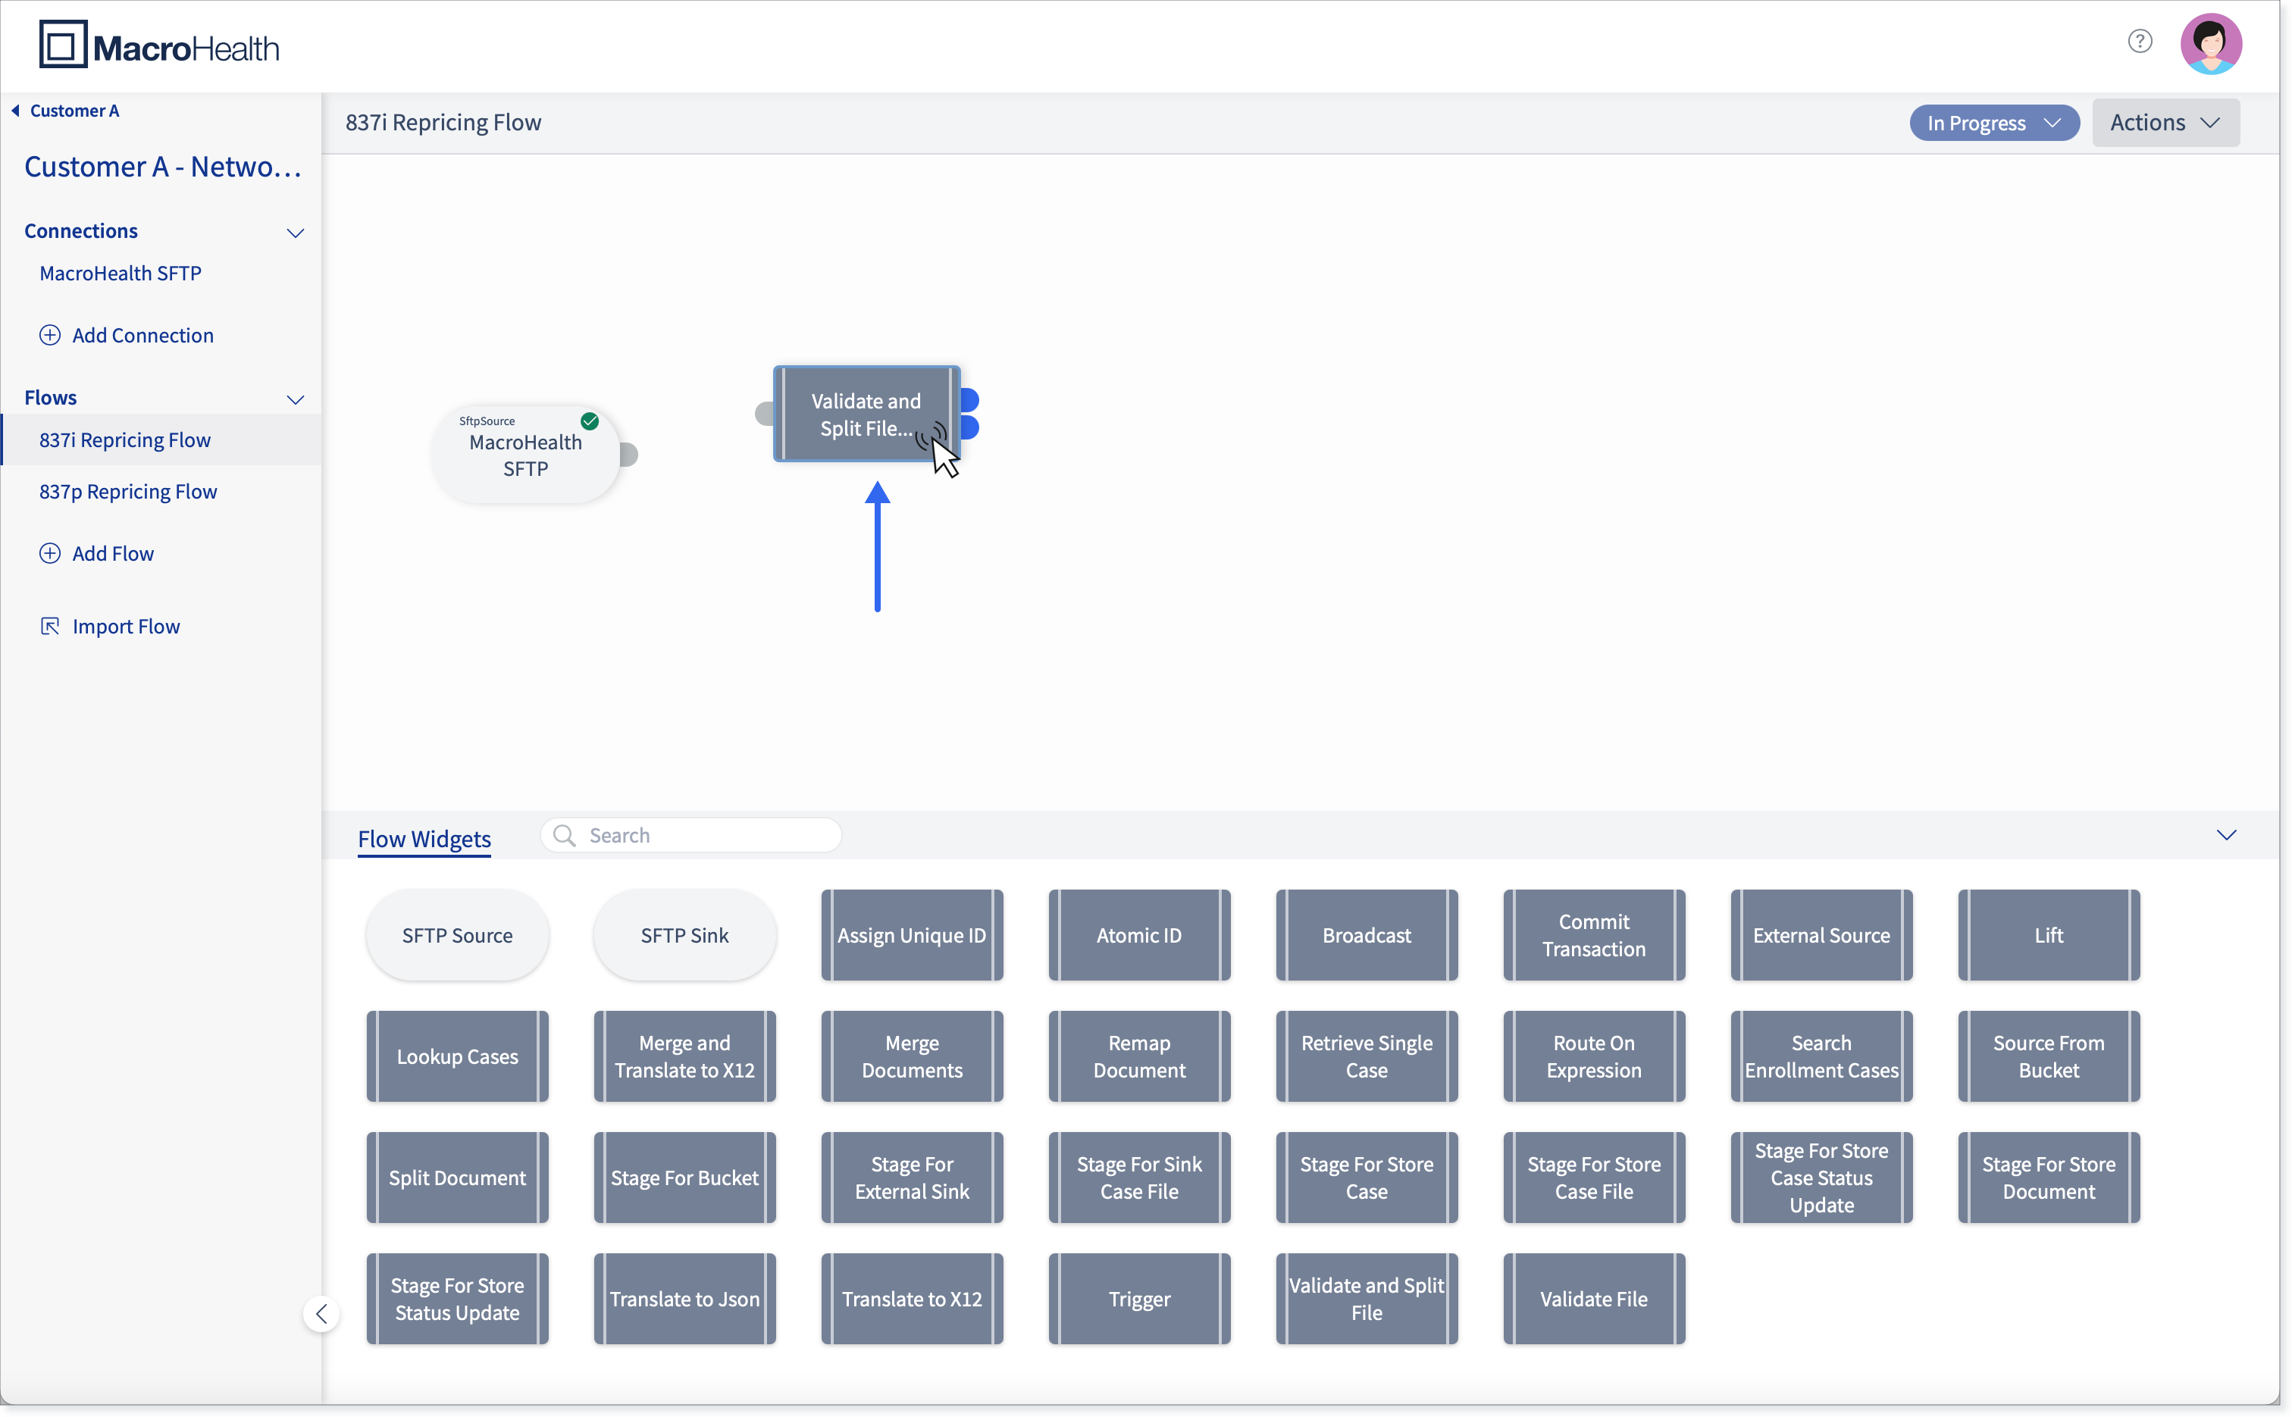This screenshot has width=2292, height=1417.
Task: Click the search magnifier icon
Action: (x=565, y=835)
